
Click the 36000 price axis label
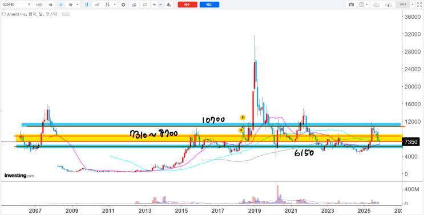[413, 17]
